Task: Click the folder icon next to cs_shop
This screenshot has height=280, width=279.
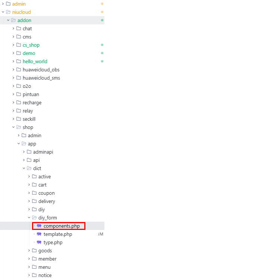Action: tap(19, 45)
